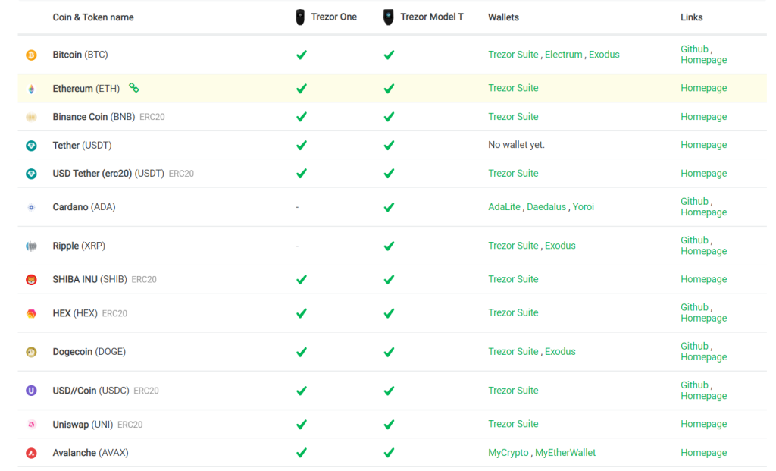Click the Cardano coin icon

click(x=31, y=208)
